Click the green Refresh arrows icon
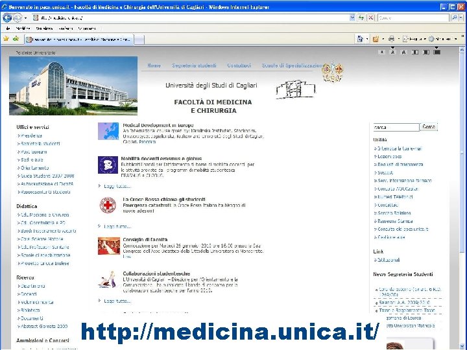This screenshot has width=467, height=350. point(361,18)
